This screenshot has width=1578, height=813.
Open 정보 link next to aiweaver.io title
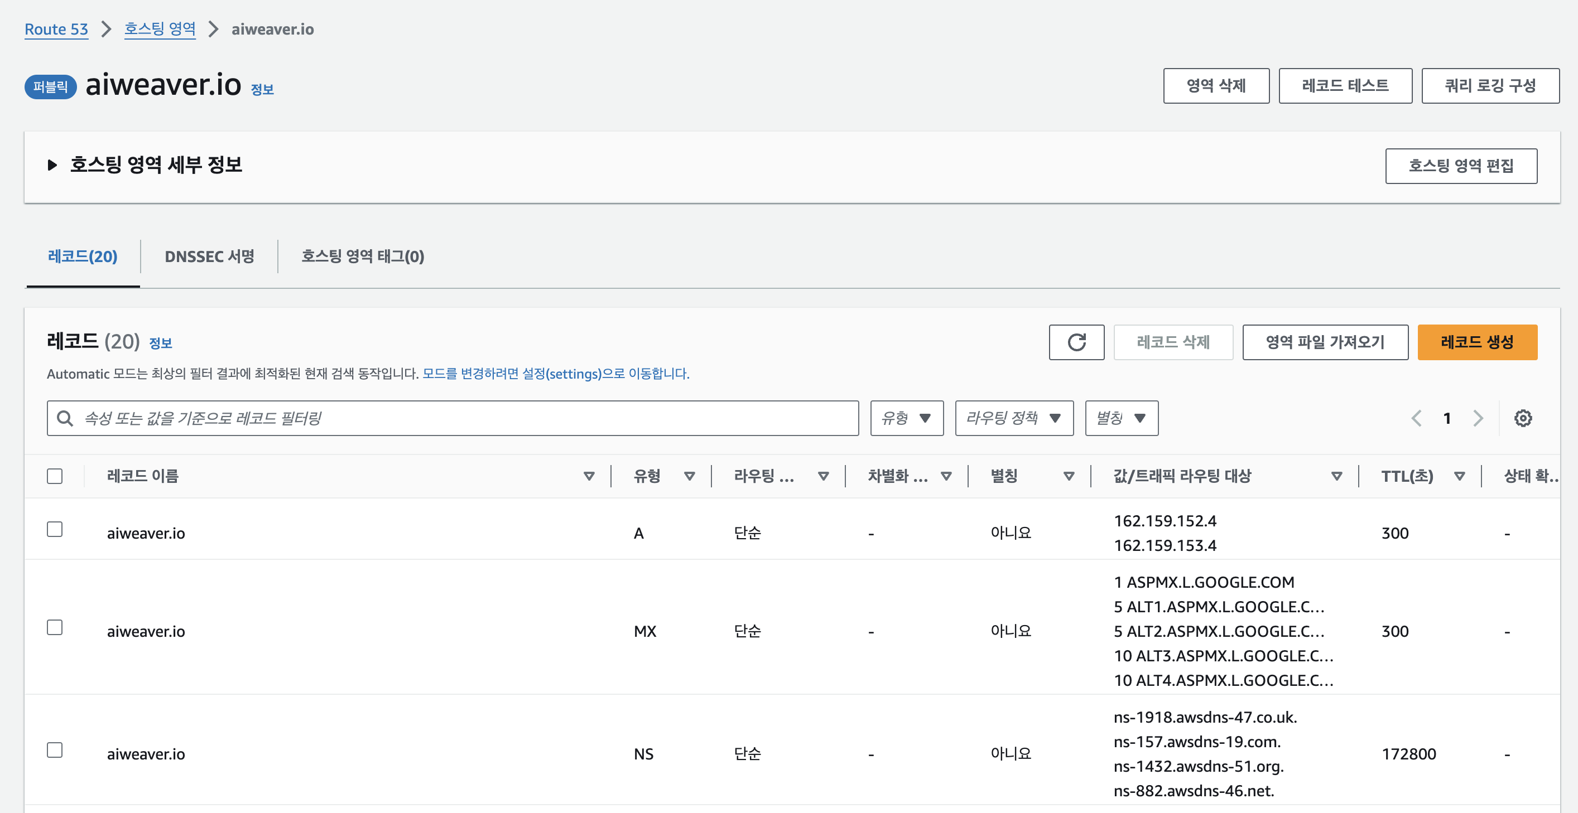click(262, 89)
